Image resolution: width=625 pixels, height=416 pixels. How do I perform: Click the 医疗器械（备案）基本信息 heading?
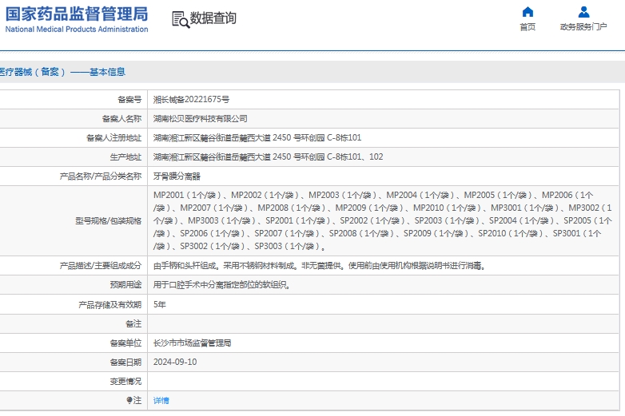pyautogui.click(x=62, y=72)
